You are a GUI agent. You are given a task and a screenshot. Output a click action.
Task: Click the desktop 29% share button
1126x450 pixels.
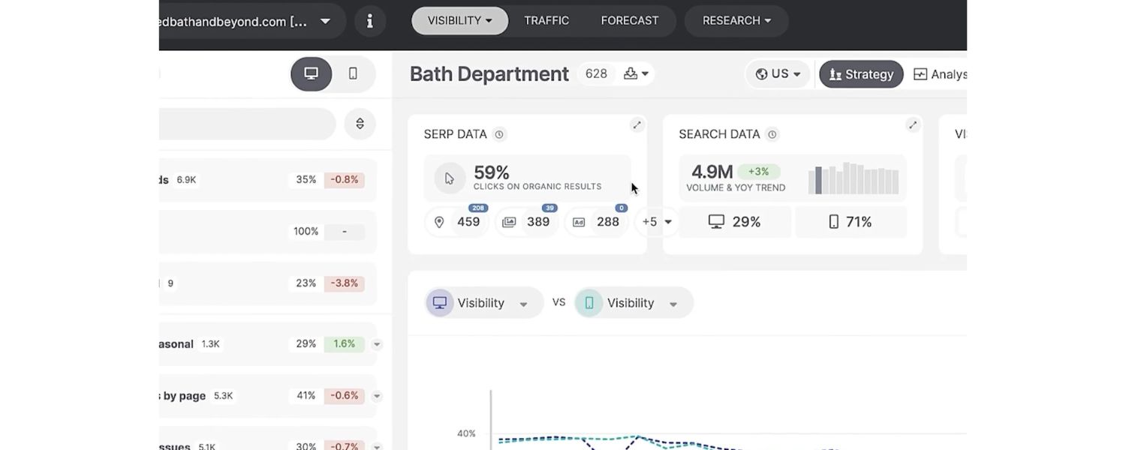pos(734,222)
